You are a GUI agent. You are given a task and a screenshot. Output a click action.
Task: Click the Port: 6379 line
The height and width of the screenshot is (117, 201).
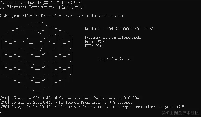(x=96, y=42)
